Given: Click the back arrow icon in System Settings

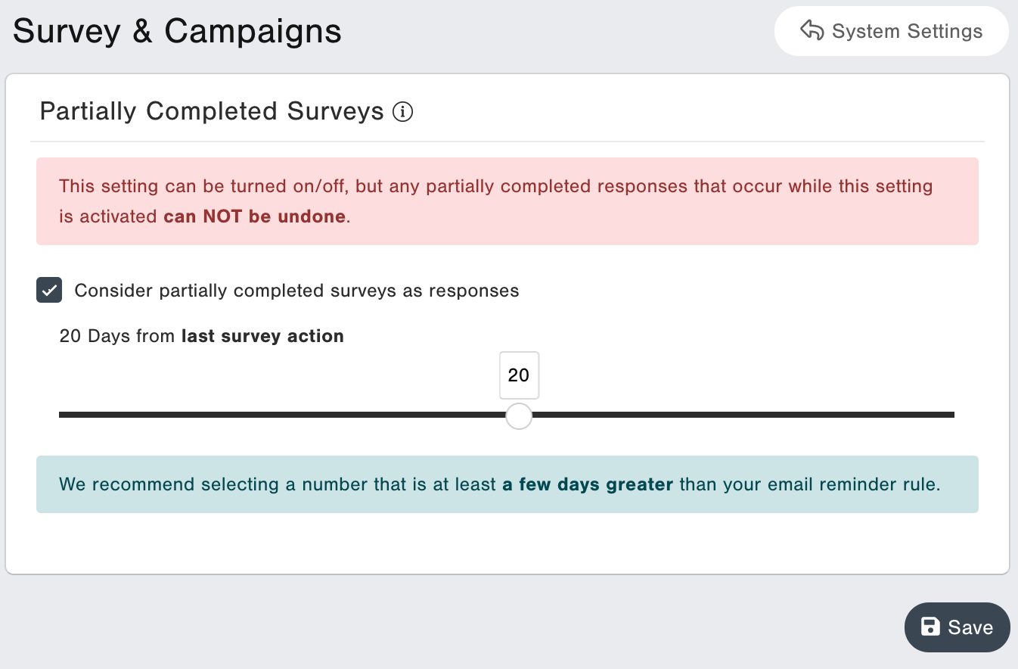Looking at the screenshot, I should (x=812, y=31).
